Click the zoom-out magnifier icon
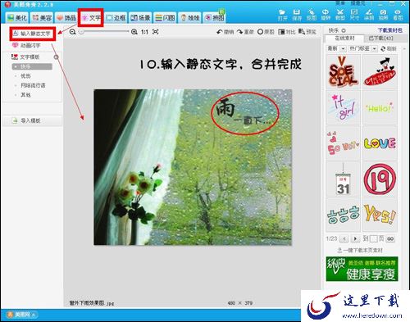410x322 pixels. [72, 32]
